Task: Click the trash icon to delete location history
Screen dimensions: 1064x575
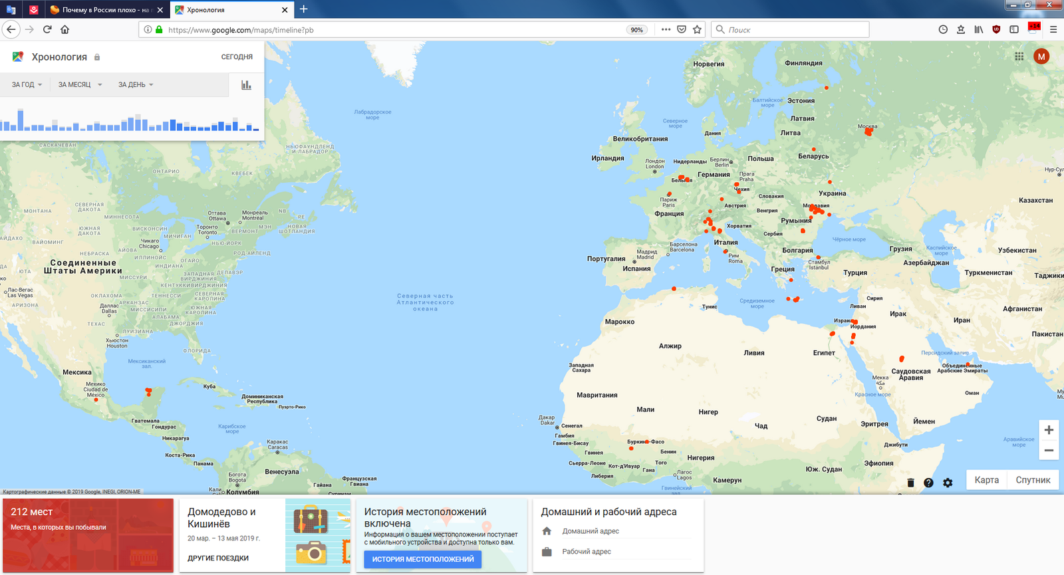Action: tap(910, 483)
